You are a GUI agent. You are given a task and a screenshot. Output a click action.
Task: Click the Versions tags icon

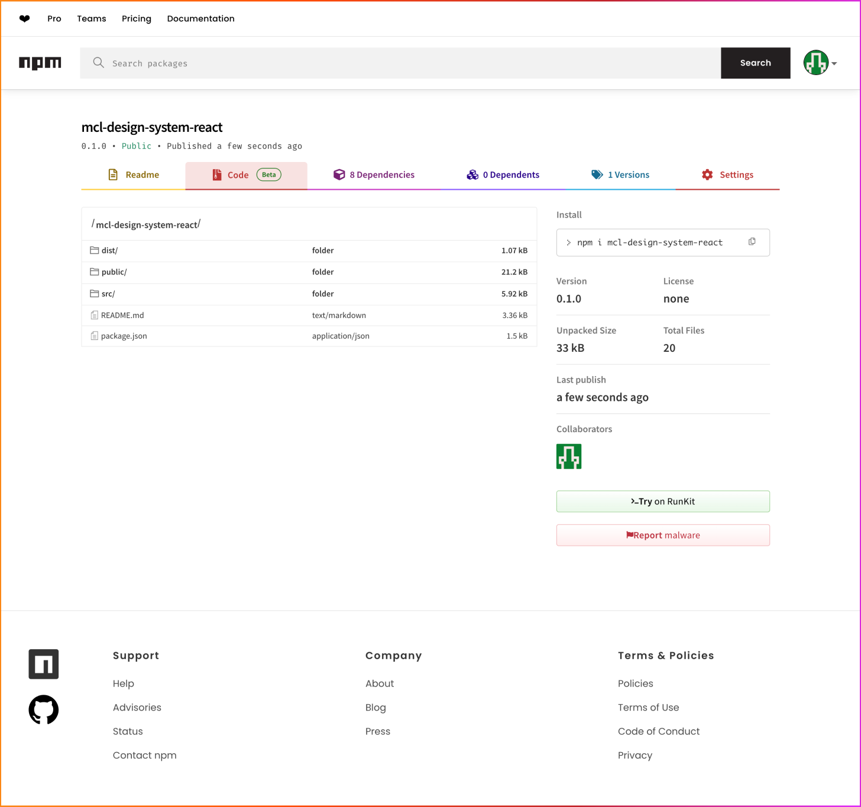[x=597, y=174]
